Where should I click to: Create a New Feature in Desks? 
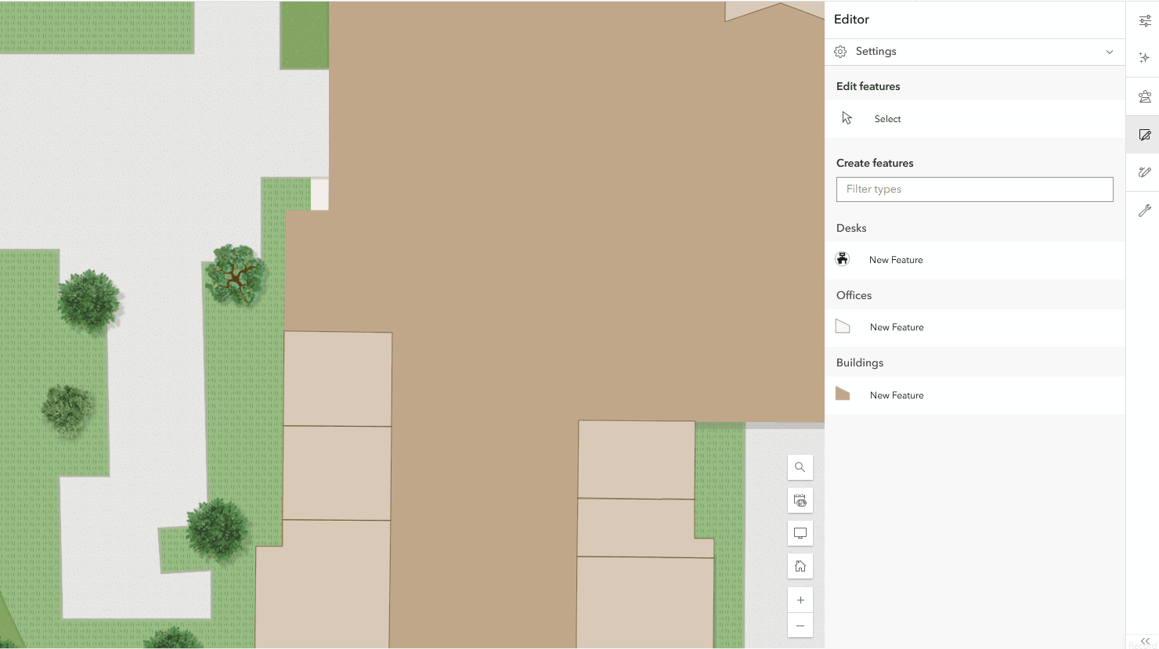[896, 260]
